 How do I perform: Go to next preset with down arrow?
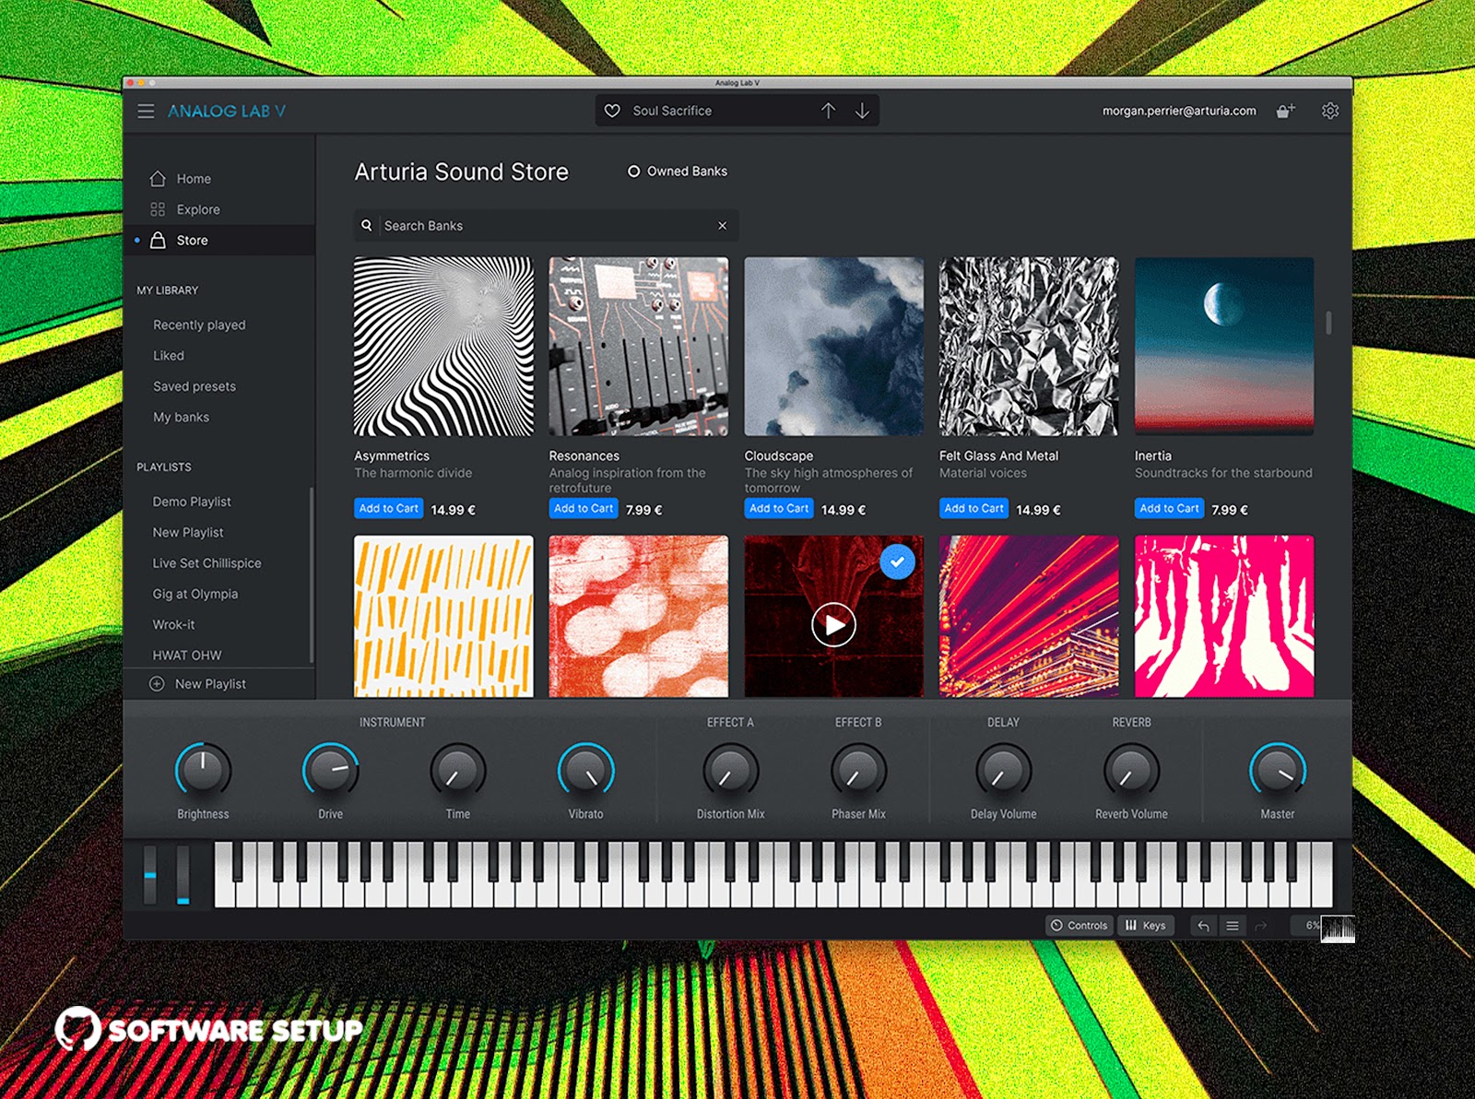coord(862,111)
